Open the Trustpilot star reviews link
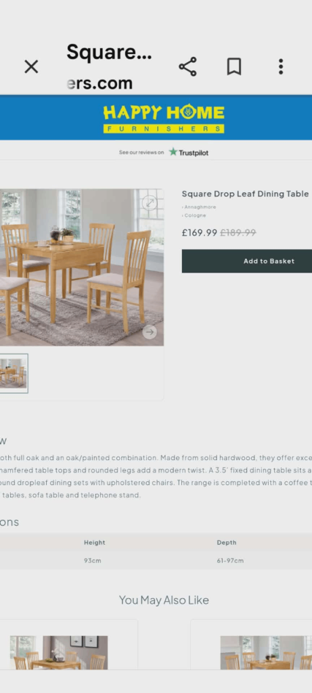Screen dimensions: 312x693 [x=189, y=152]
